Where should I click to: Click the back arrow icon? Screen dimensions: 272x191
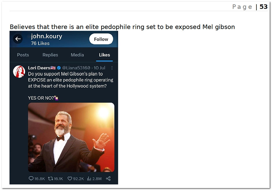(18, 39)
